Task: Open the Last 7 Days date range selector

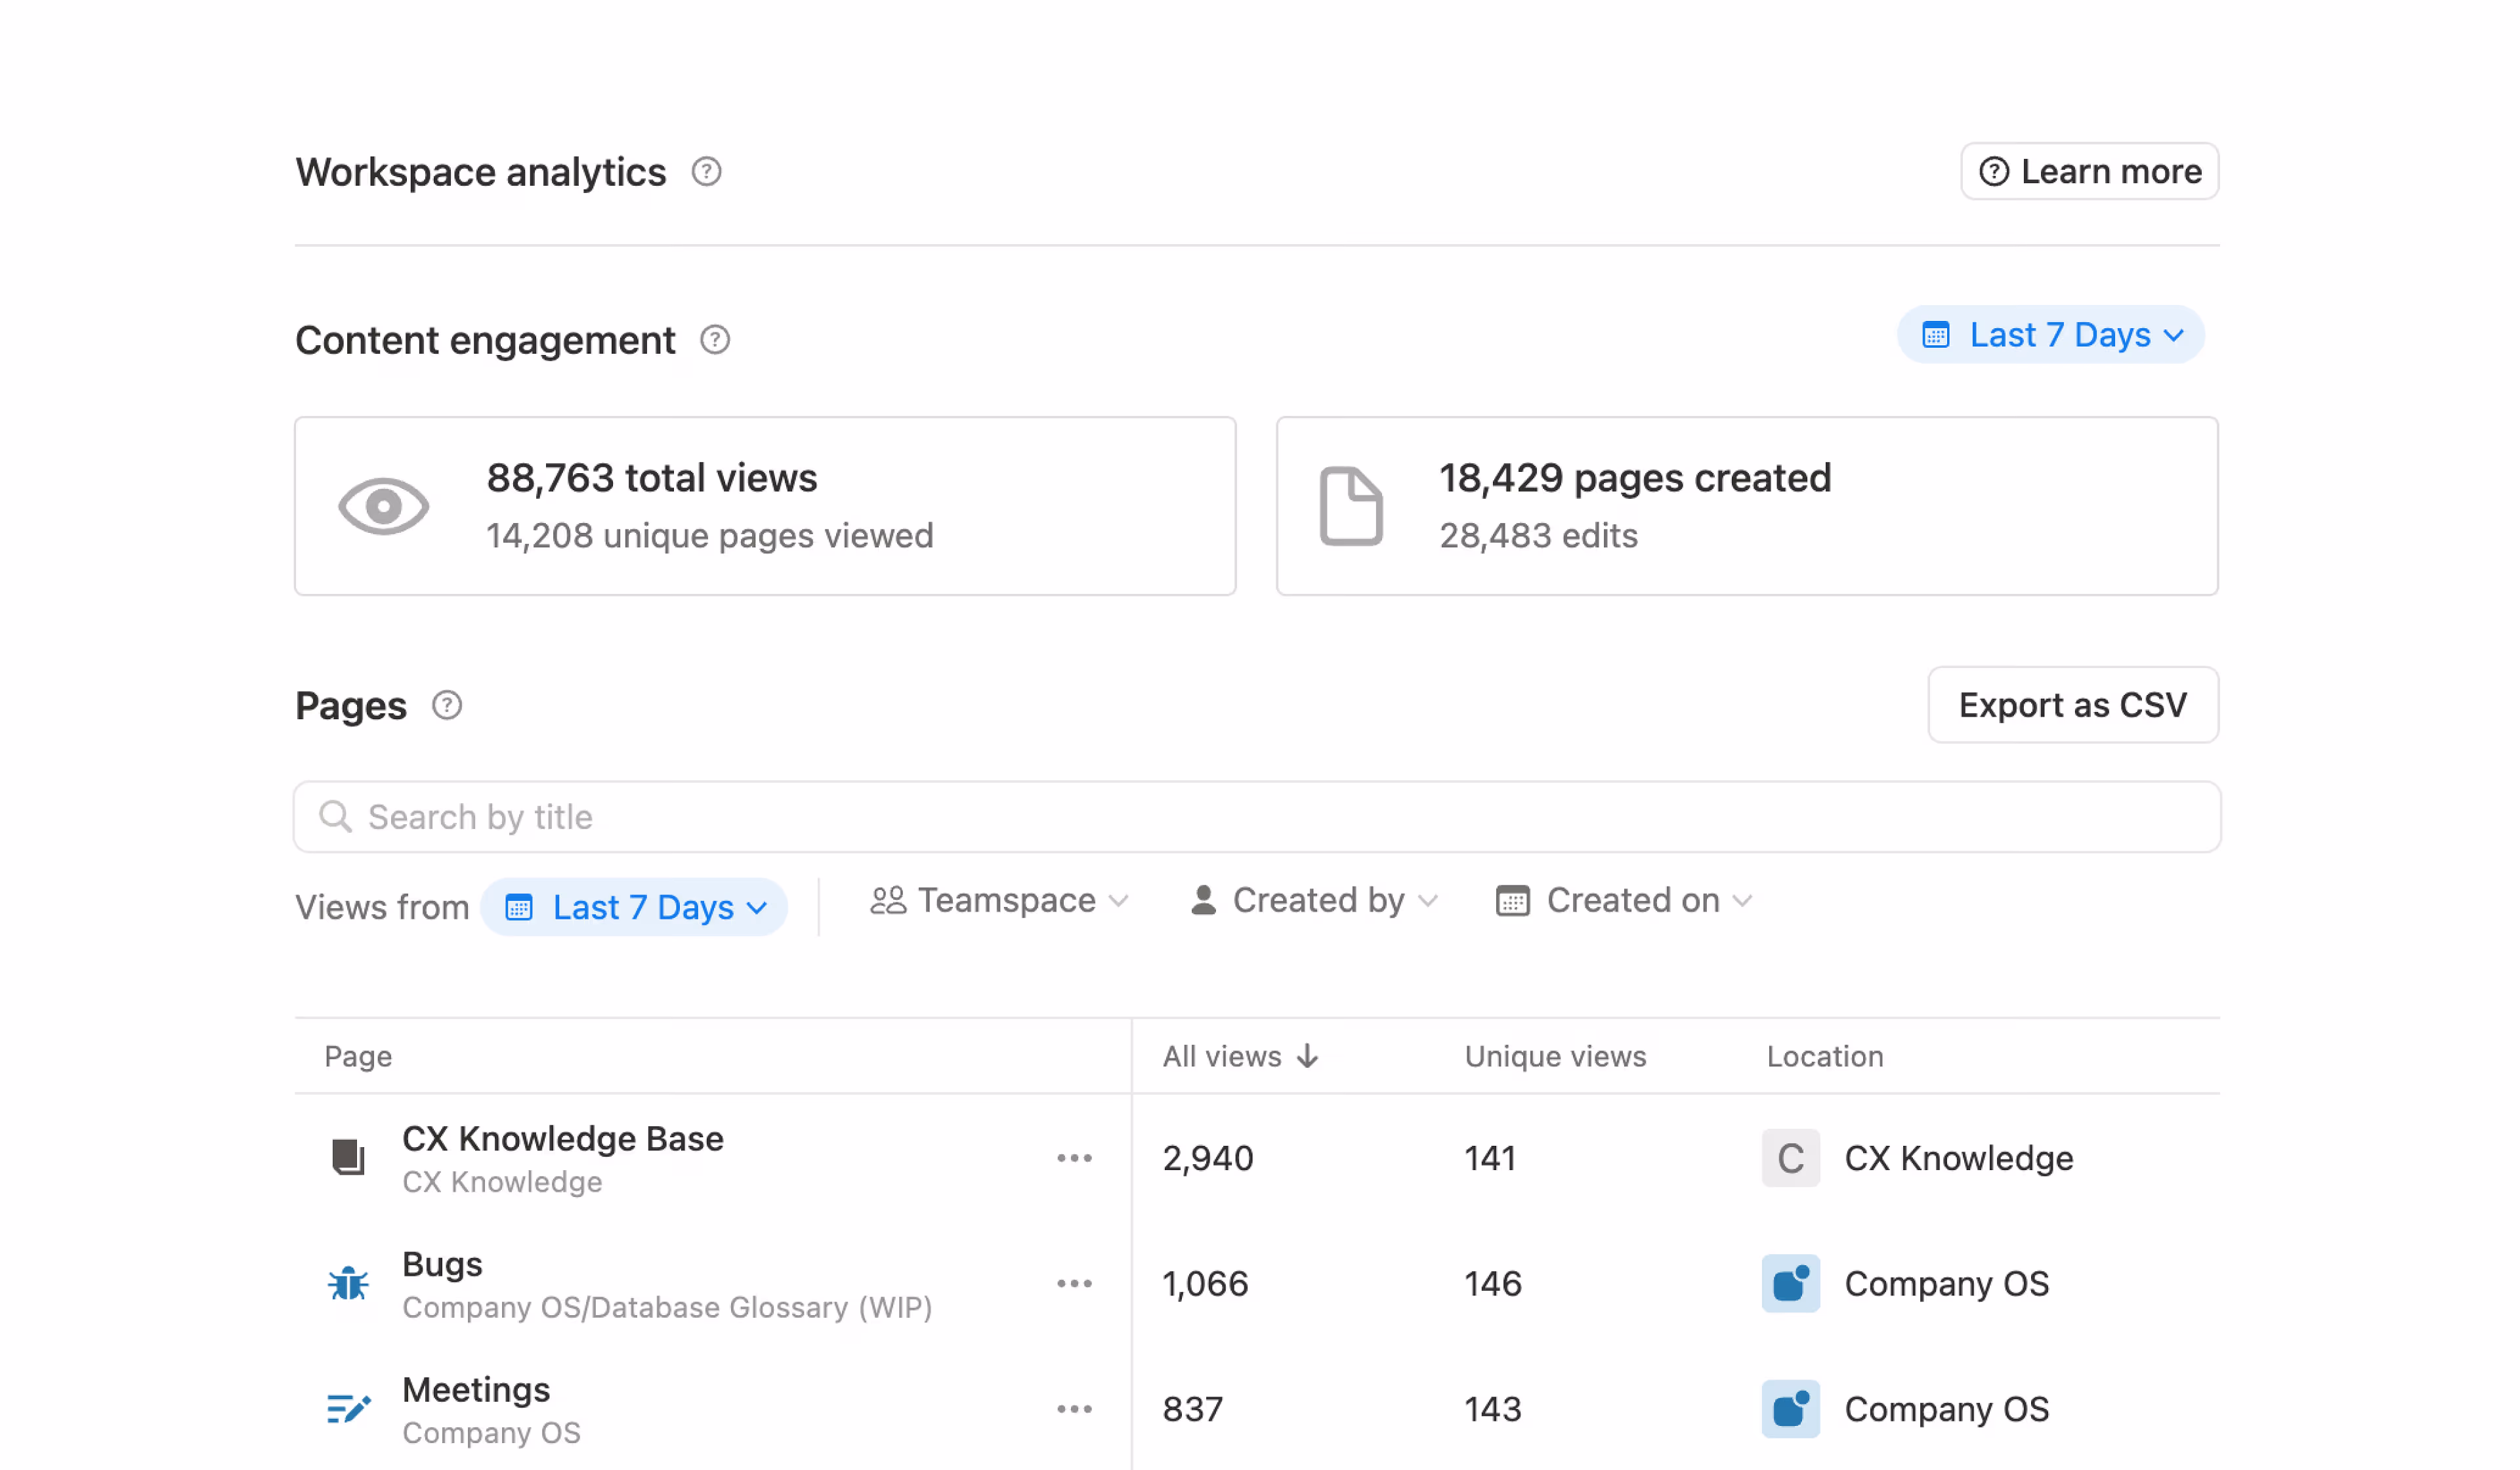Action: [x=2050, y=335]
